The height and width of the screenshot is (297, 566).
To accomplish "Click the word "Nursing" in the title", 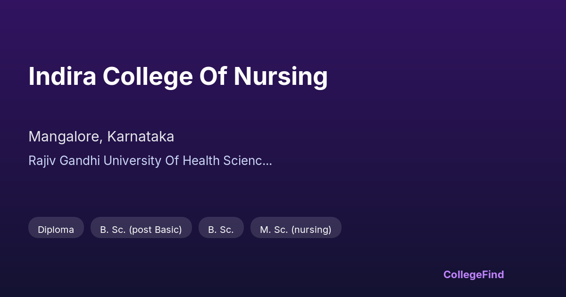I will coord(281,76).
